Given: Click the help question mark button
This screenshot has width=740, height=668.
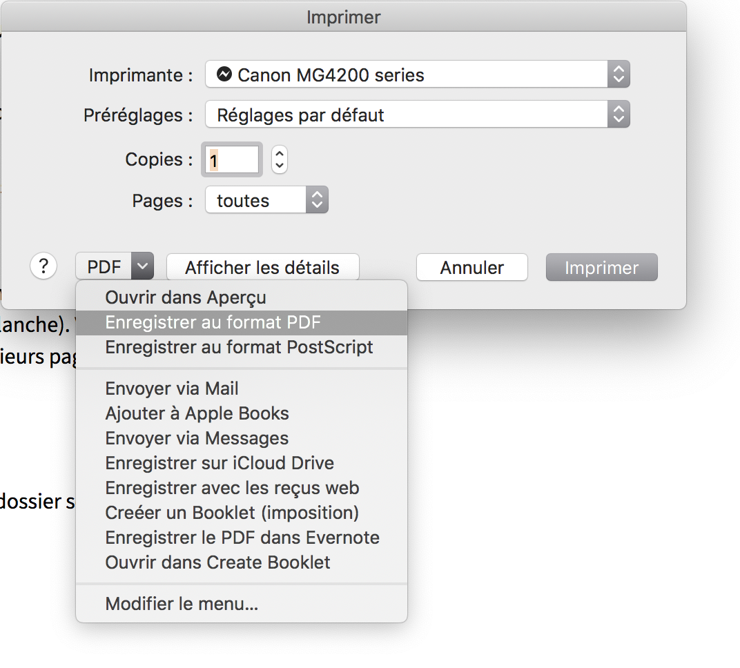Looking at the screenshot, I should [43, 266].
